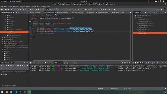
Task: Open the Open Perspective icon at top right
Action: pos(162,9)
